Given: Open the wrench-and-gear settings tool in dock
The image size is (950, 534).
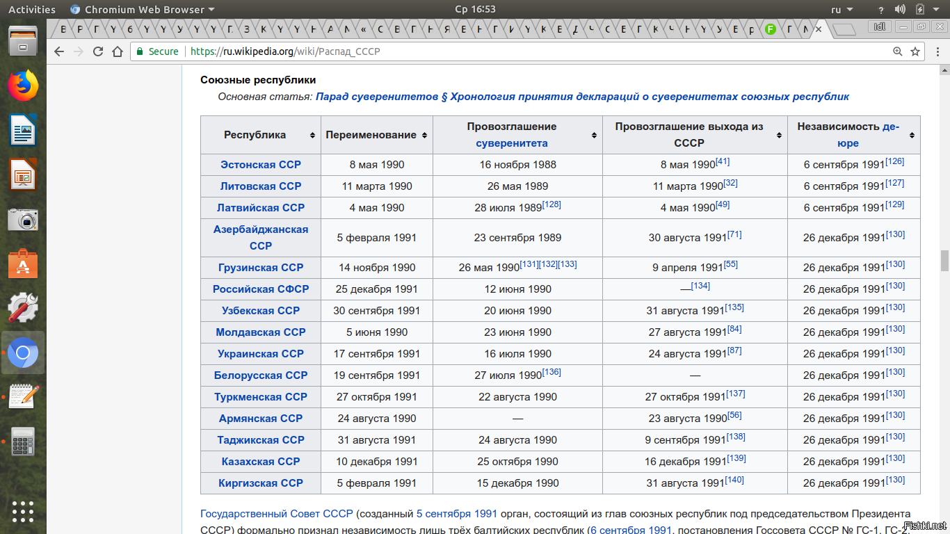Looking at the screenshot, I should (23, 308).
